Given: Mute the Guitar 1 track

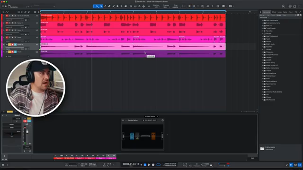Looking at the screenshot, I should (x=7, y=23).
